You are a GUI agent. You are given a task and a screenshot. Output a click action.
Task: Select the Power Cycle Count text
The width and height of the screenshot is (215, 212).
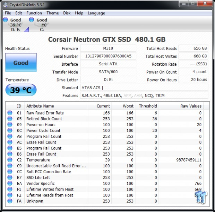43,130
